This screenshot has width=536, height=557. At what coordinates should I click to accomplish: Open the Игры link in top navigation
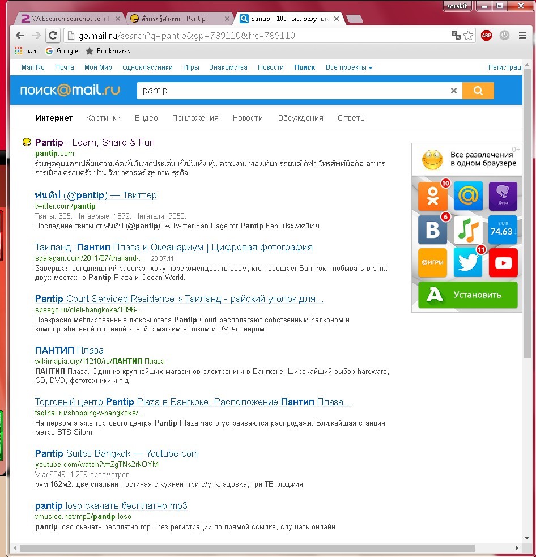pyautogui.click(x=191, y=67)
